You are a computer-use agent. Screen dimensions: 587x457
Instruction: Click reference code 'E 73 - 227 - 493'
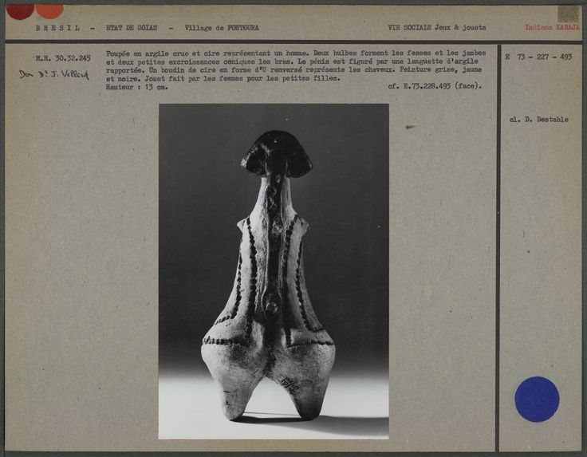(x=538, y=57)
